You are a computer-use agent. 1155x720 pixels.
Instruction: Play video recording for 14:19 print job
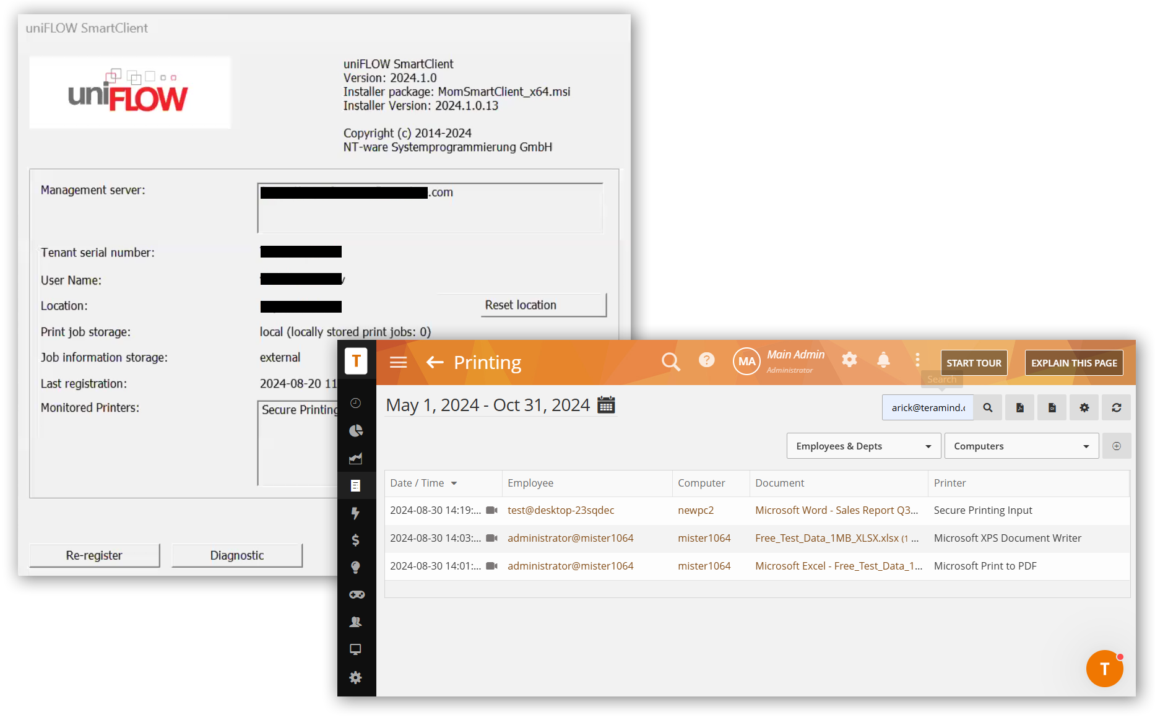(x=492, y=510)
